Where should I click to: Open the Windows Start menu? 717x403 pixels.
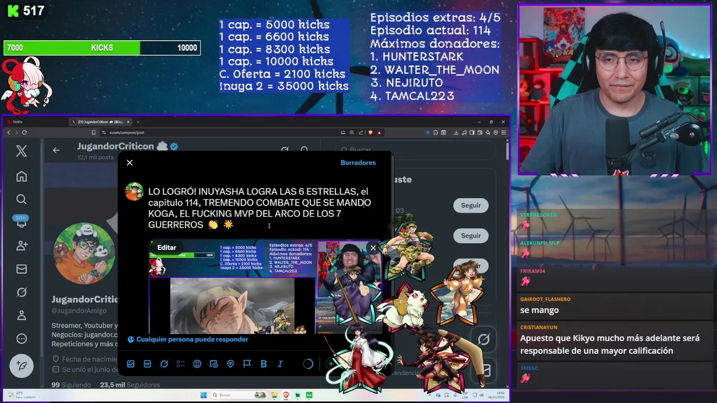(x=203, y=395)
